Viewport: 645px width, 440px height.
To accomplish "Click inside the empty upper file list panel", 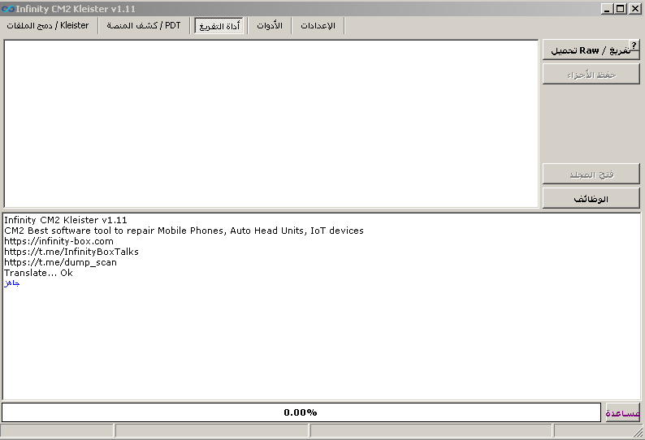I will (x=271, y=123).
